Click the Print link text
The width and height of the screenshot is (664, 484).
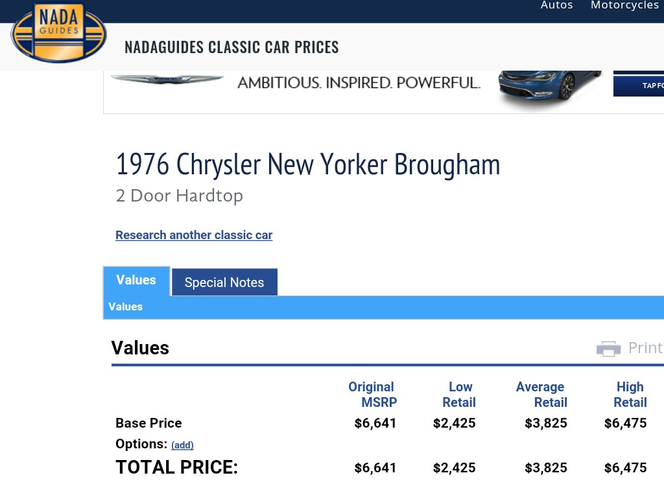pos(645,348)
